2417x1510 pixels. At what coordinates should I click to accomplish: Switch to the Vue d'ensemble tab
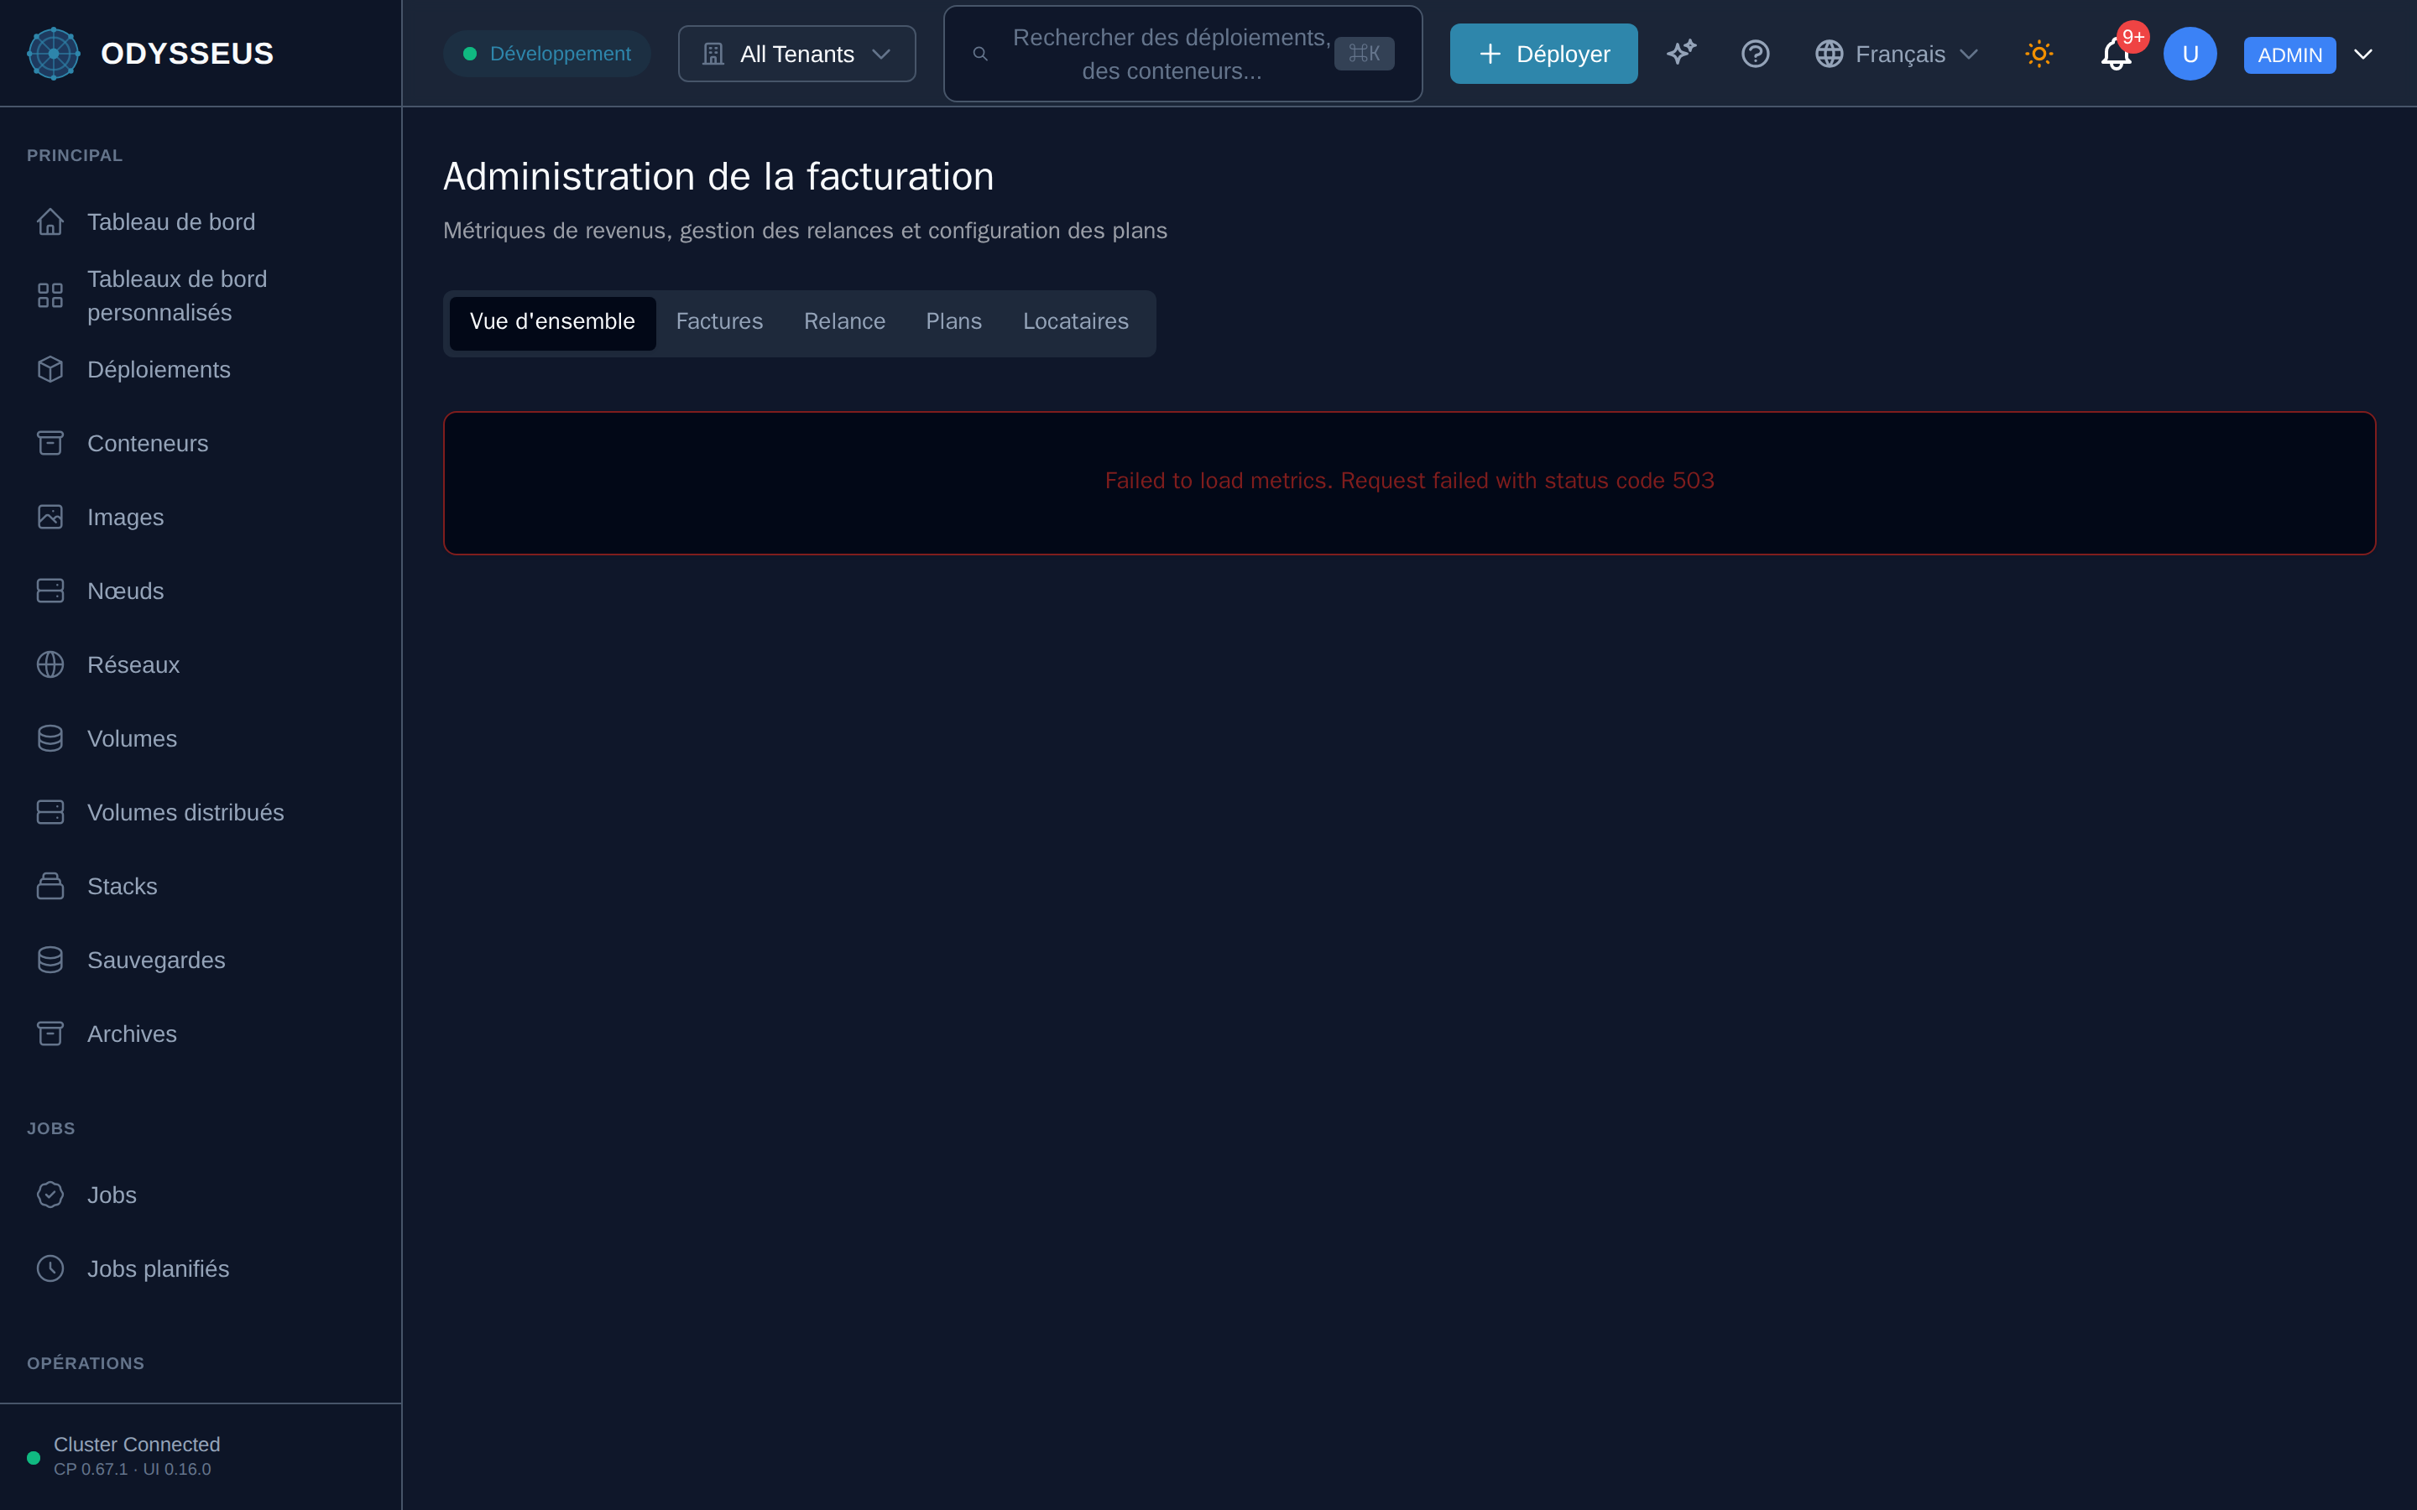[x=552, y=323]
